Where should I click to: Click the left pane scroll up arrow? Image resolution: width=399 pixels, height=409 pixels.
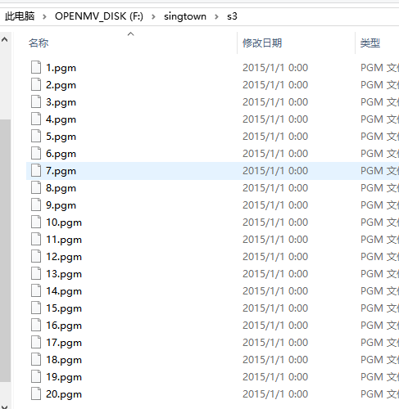click(5, 40)
